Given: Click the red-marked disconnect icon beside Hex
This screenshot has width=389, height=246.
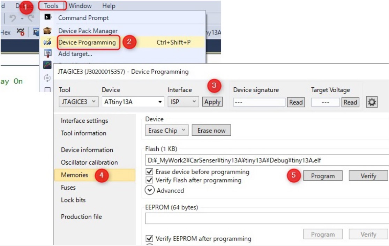Looking at the screenshot, I should click(x=21, y=32).
